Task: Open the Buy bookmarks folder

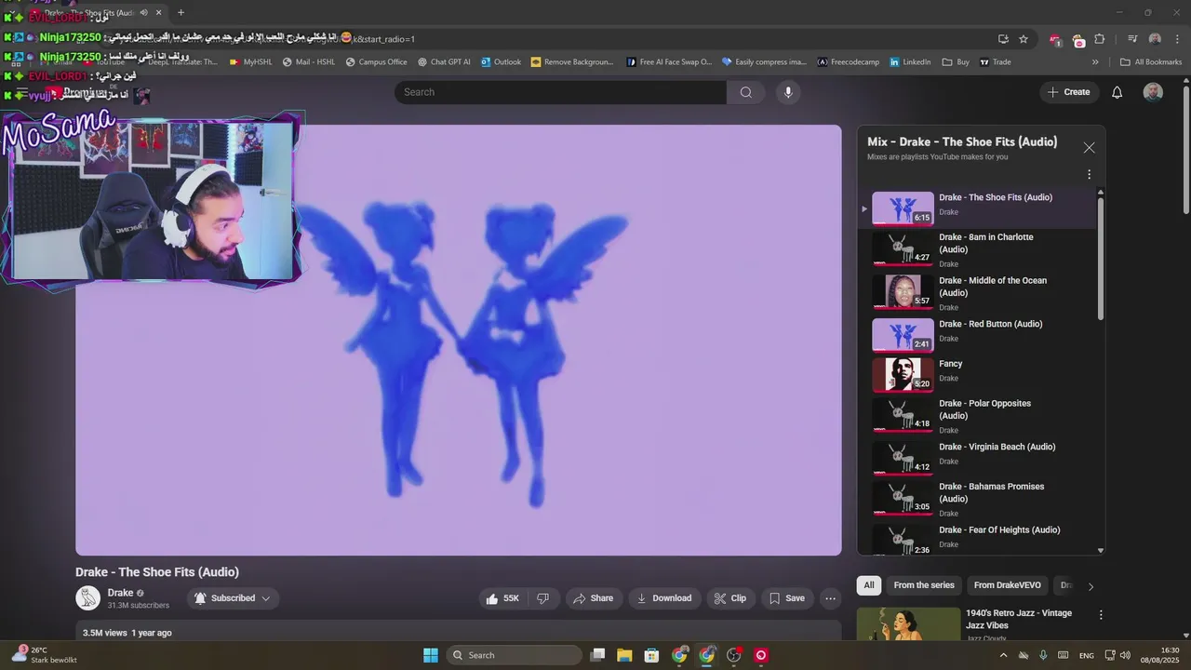Action: click(956, 62)
